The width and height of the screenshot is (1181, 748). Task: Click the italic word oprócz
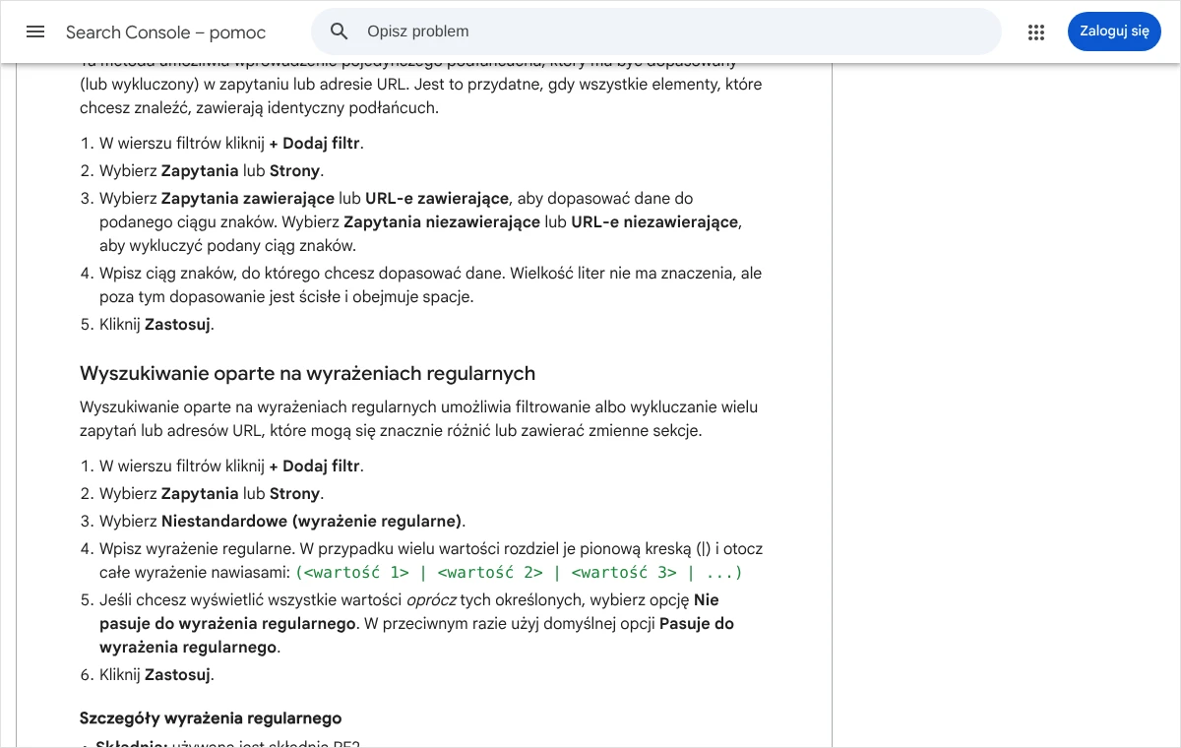click(430, 599)
